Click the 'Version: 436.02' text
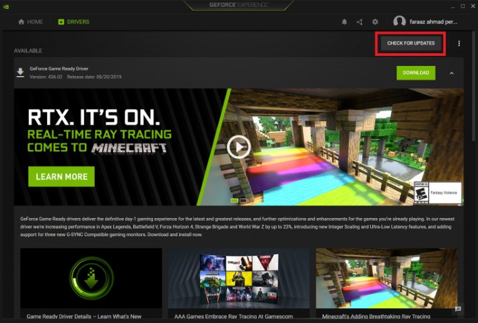This screenshot has height=323, width=478. [x=46, y=77]
